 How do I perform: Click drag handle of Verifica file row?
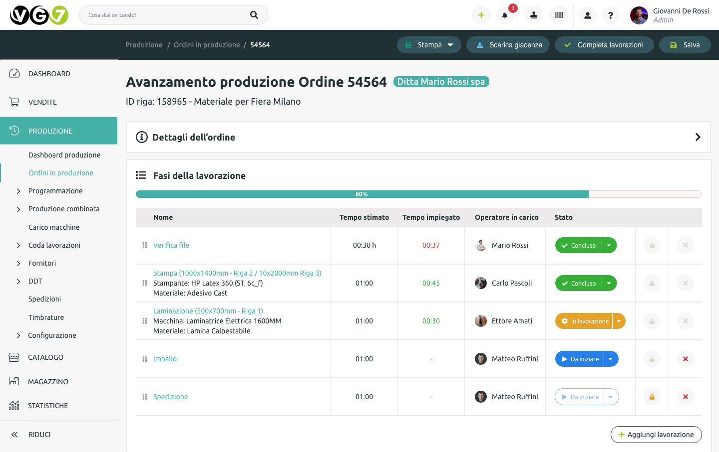(145, 245)
